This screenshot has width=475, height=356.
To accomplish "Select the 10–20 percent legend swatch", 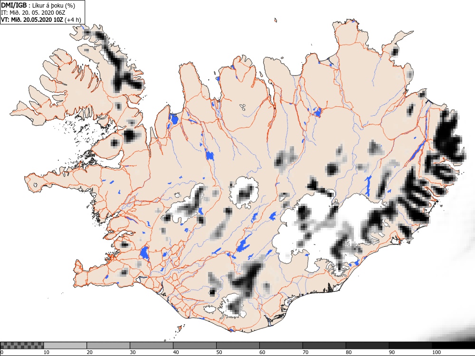I will tap(65, 346).
